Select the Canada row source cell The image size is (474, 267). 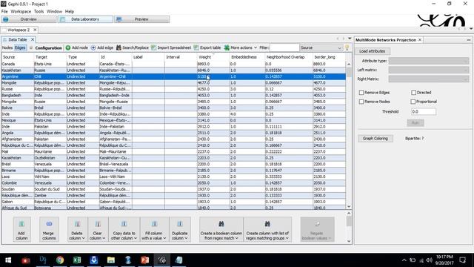click(18, 64)
